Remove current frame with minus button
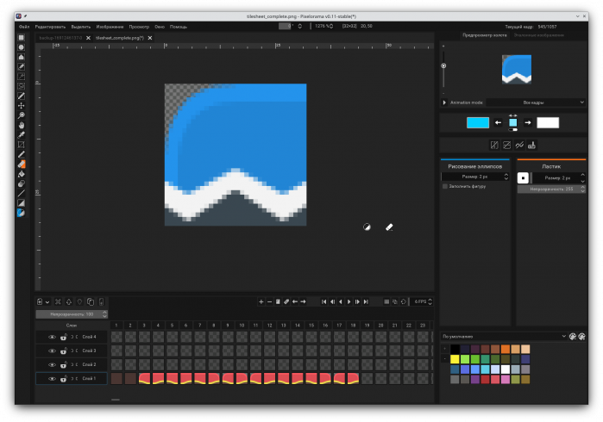 [269, 301]
